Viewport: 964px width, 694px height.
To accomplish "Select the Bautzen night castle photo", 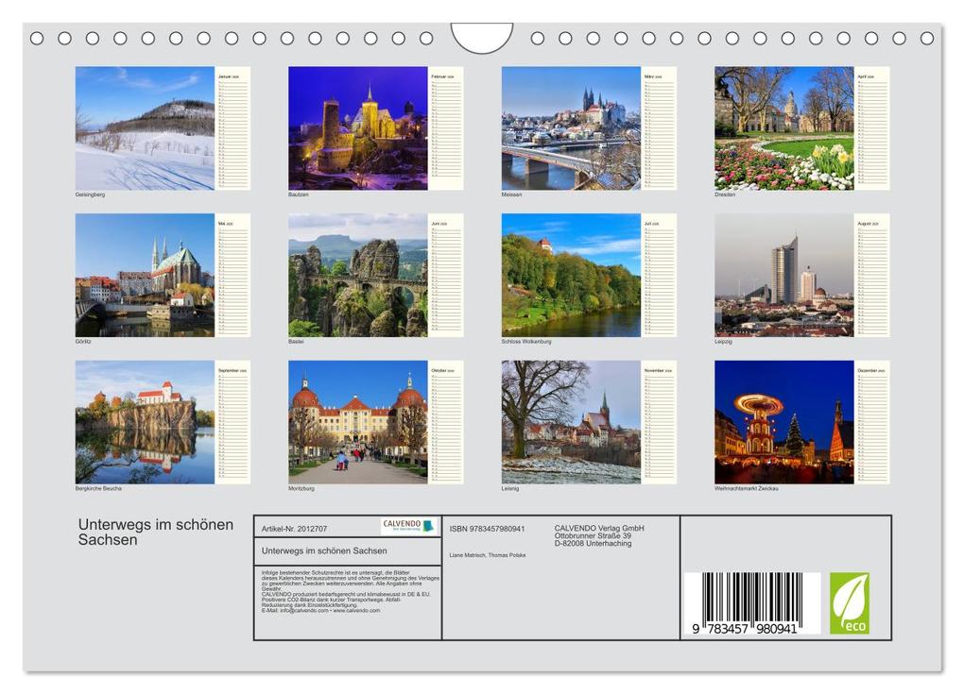I will point(357,128).
